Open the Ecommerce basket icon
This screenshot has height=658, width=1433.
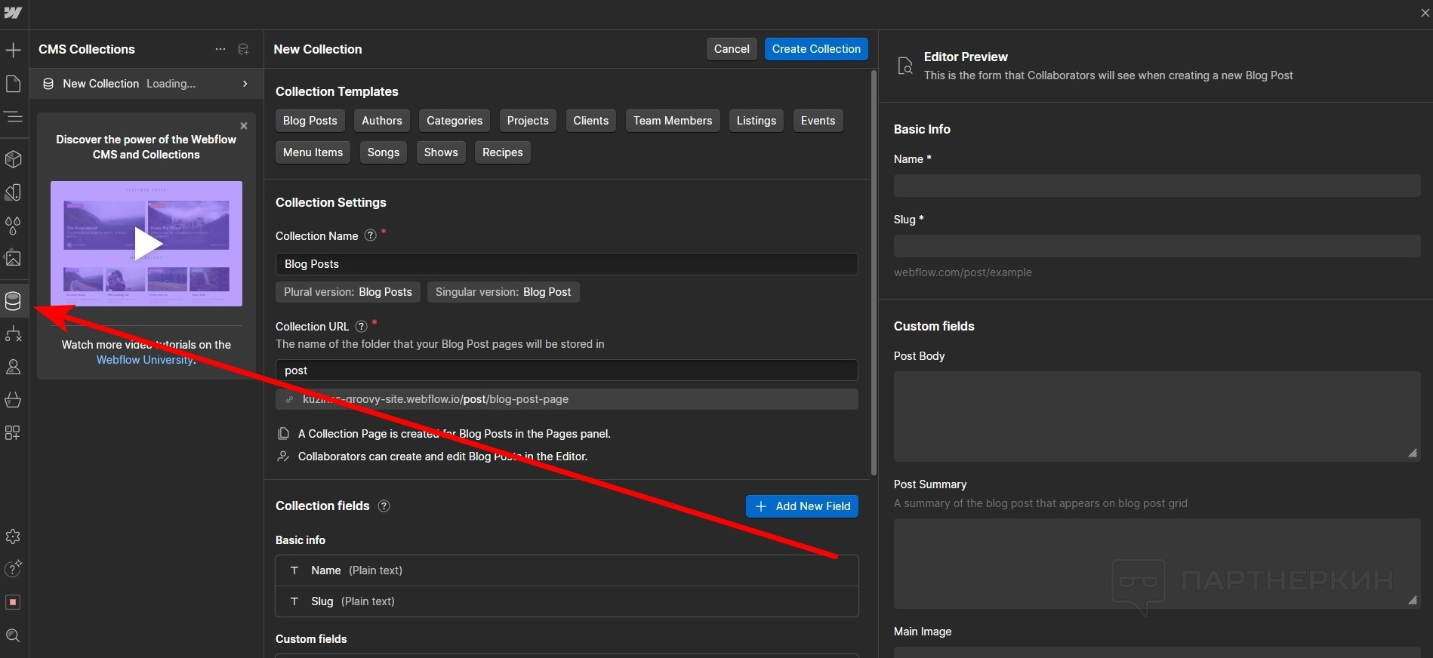13,400
